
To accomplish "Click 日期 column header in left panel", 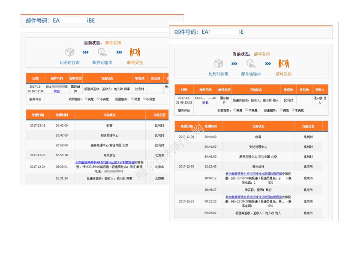I will (x=36, y=78).
